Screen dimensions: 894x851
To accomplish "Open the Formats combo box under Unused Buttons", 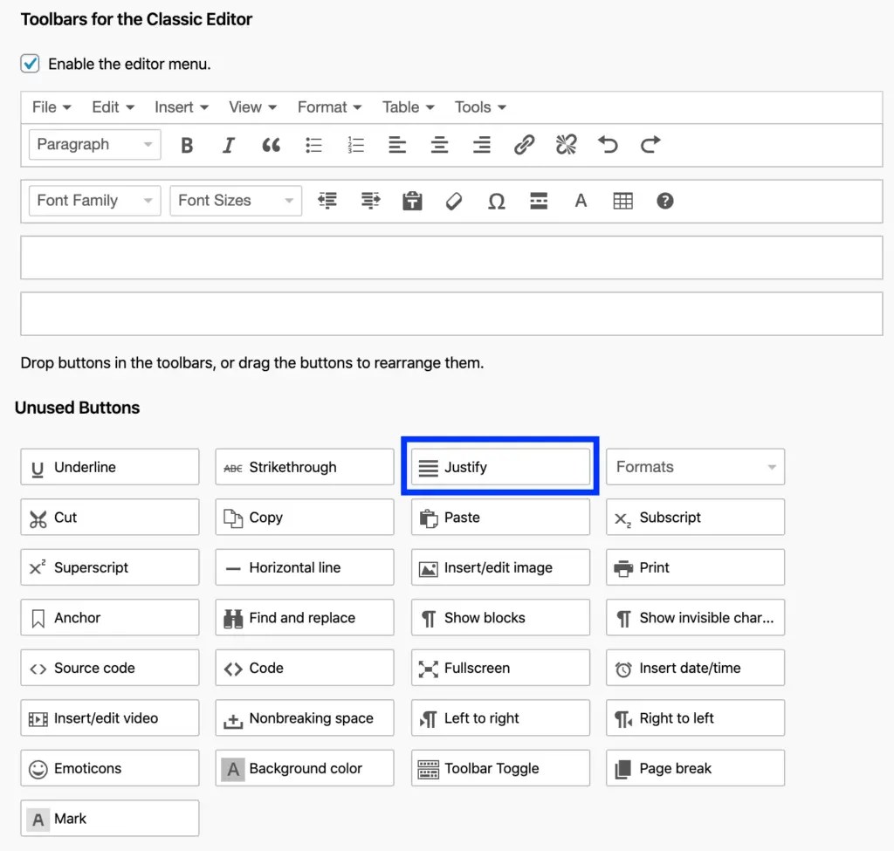I will pos(695,467).
